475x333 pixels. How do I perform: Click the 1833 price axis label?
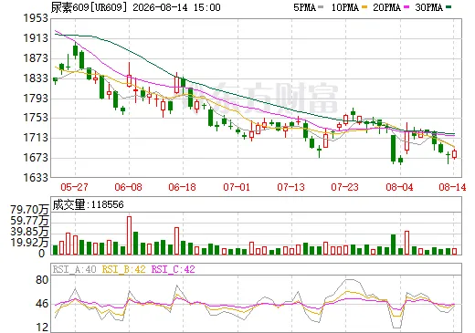tap(36, 78)
